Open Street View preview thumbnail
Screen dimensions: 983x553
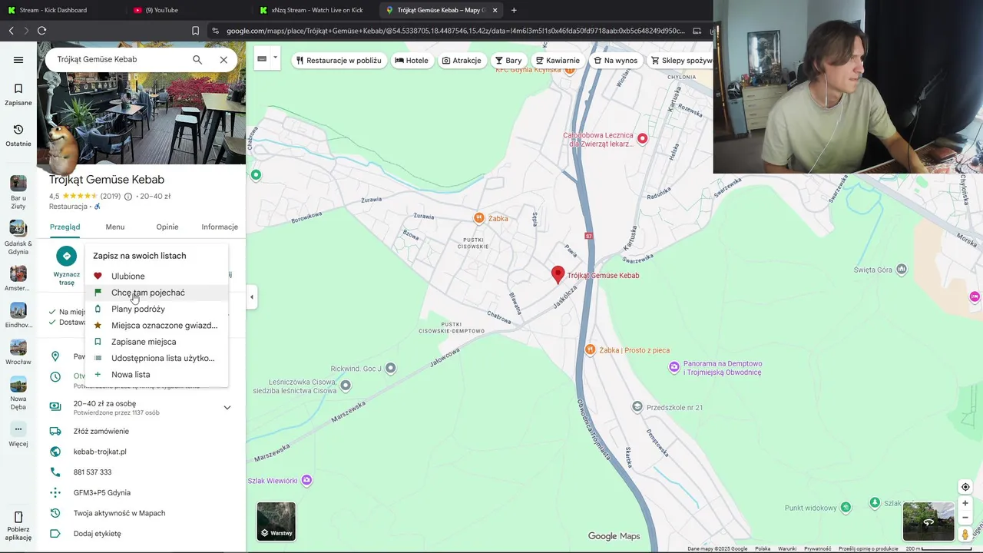tap(928, 522)
